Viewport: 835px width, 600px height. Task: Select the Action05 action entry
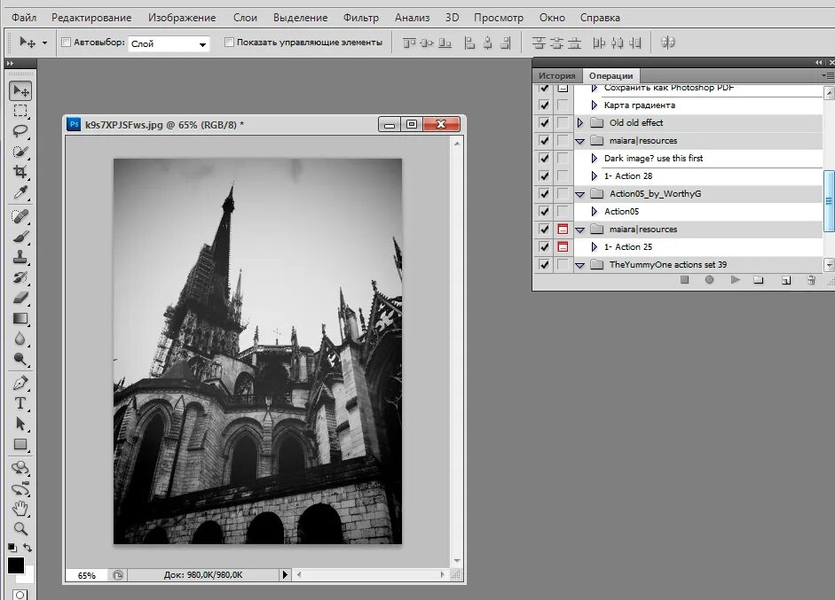click(x=621, y=212)
